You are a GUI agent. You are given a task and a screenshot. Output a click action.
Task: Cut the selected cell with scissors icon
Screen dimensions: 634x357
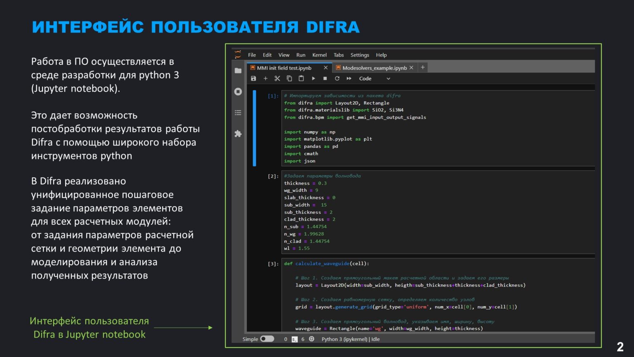click(277, 79)
